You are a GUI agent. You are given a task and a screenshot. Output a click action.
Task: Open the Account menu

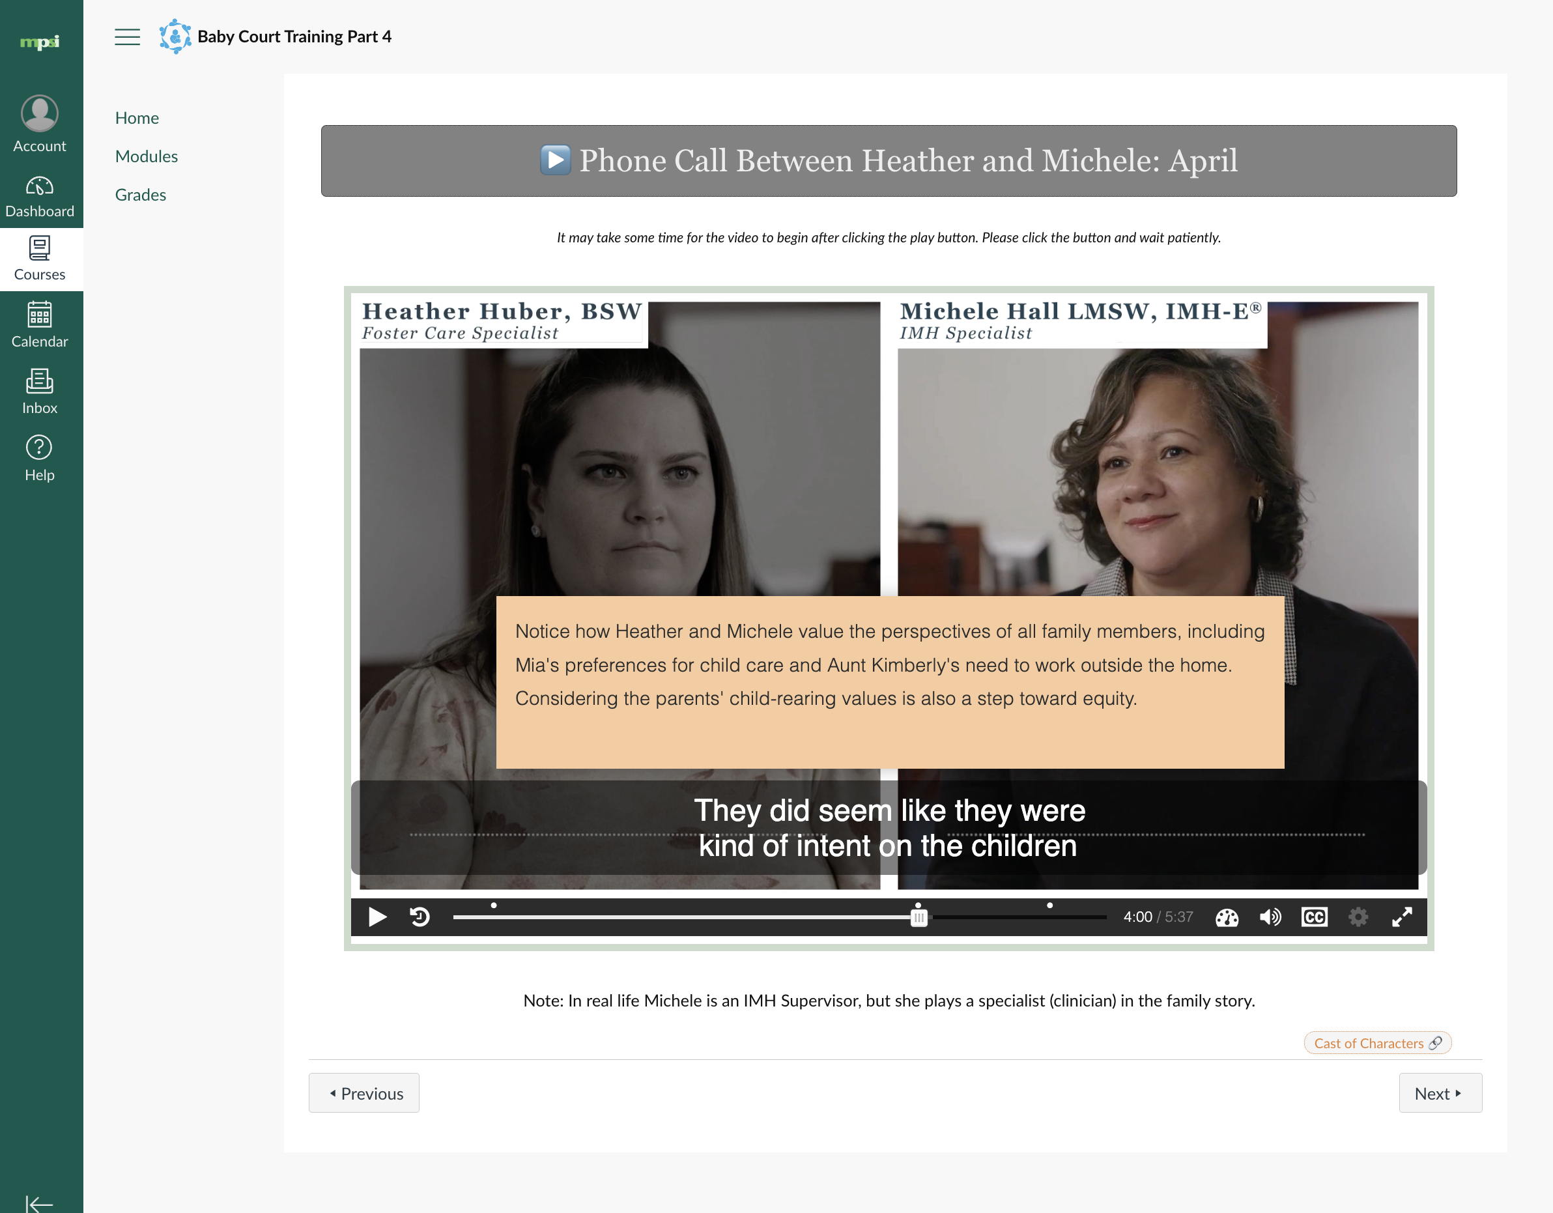[40, 124]
